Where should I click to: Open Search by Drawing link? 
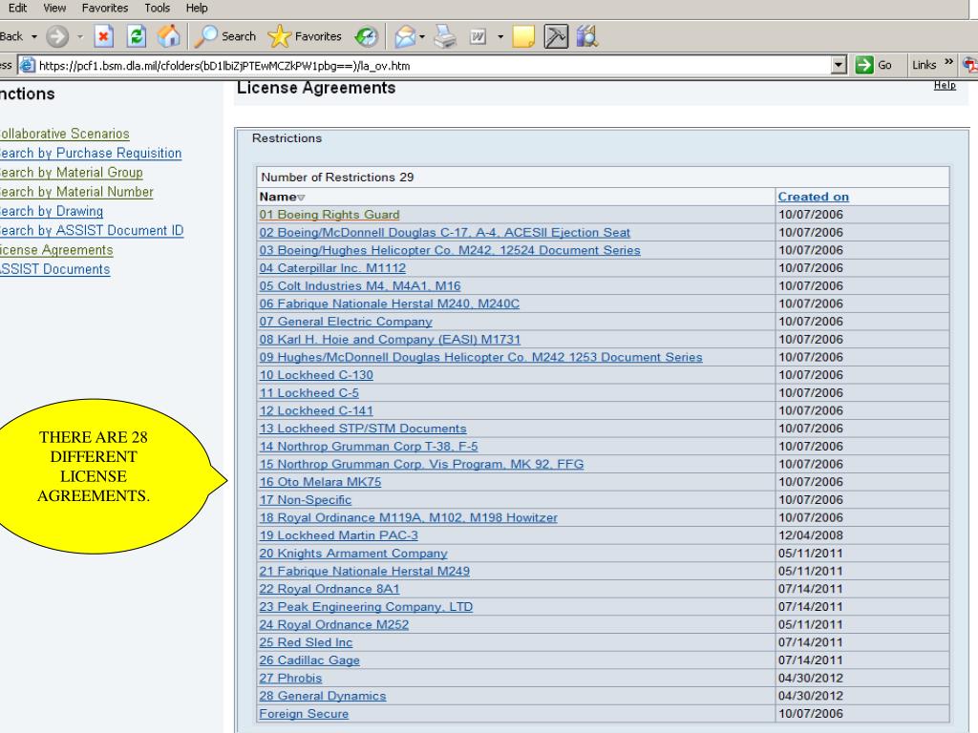point(52,211)
